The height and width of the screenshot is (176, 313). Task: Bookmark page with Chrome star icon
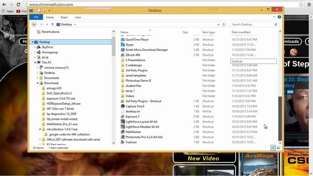[x=301, y=4]
